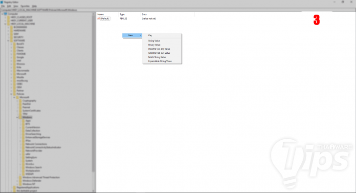
Task: Collapse the selected Windows key
Action: (x=17, y=117)
